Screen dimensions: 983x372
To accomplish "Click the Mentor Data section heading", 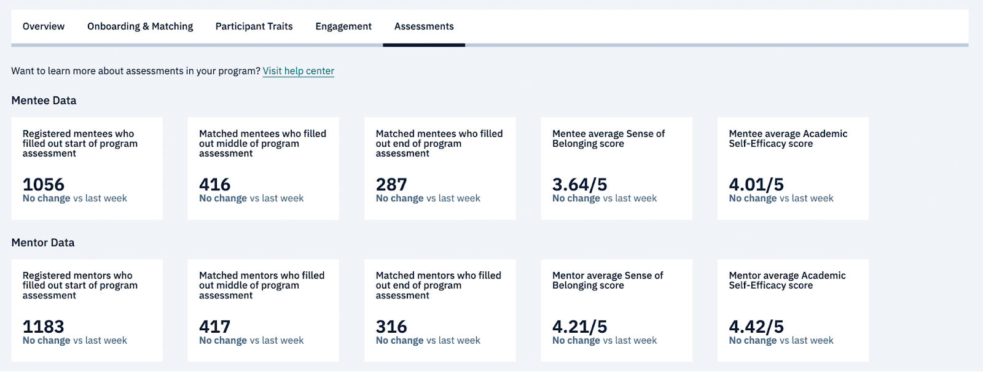I will point(43,242).
